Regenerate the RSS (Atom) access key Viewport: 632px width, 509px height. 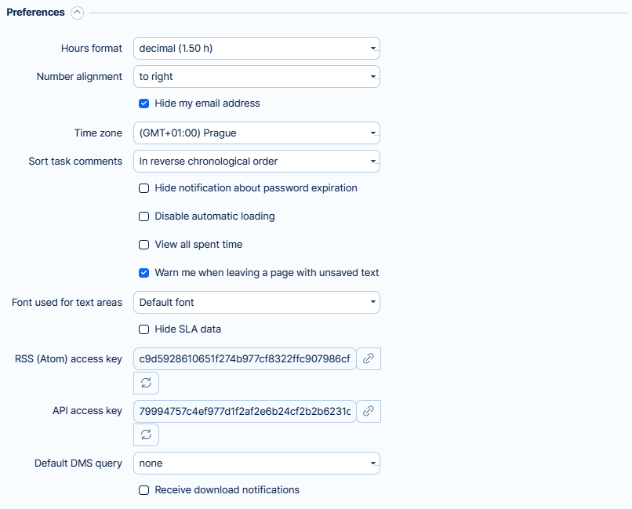click(x=146, y=383)
